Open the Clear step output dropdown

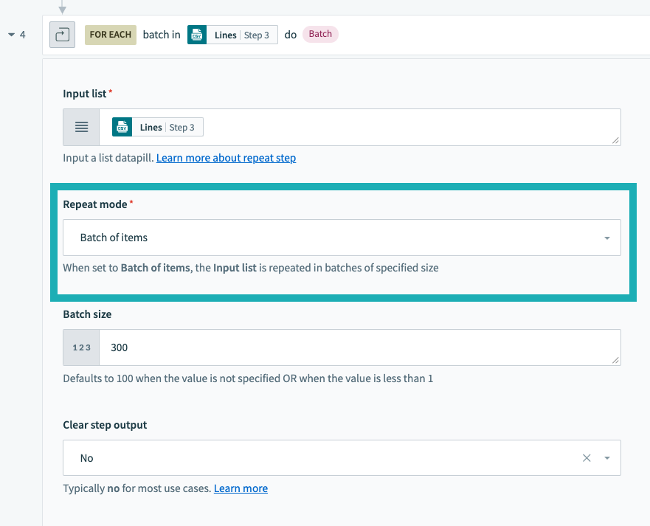(342, 457)
